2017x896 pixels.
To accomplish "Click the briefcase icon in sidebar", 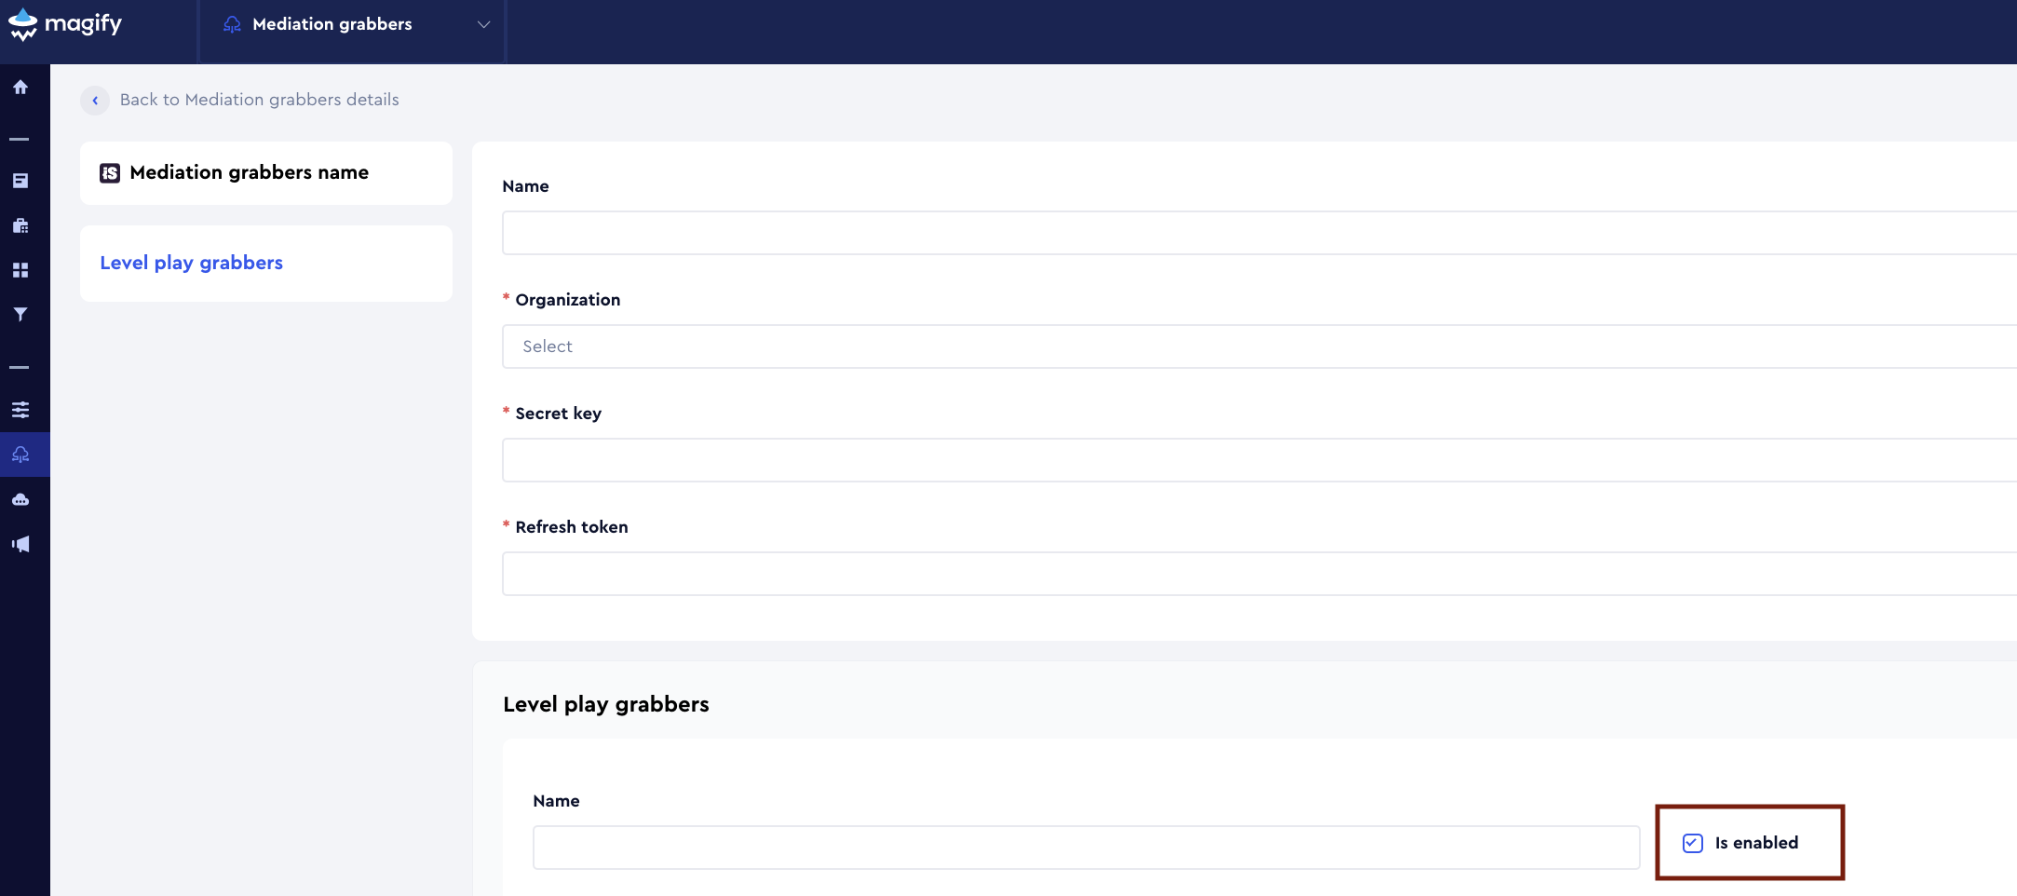I will pyautogui.click(x=20, y=225).
